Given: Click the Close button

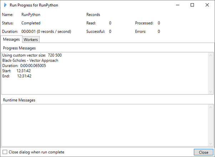Looking at the screenshot, I should (204, 152).
